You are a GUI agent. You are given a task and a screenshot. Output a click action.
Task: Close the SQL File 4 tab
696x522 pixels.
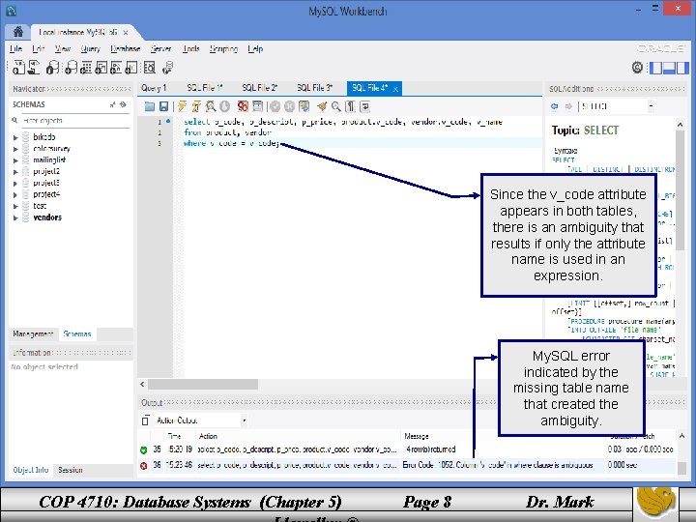coord(395,89)
